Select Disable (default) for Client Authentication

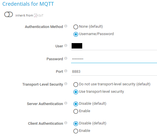click(76, 124)
